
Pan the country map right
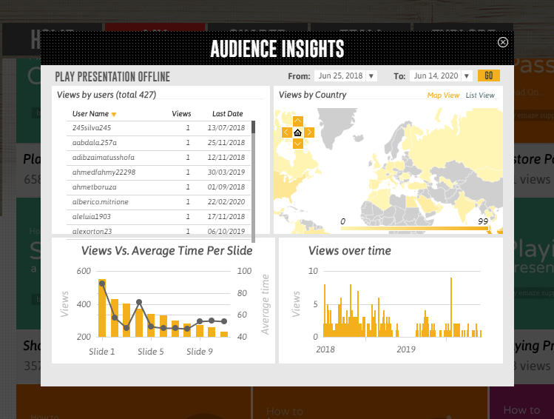pos(309,133)
